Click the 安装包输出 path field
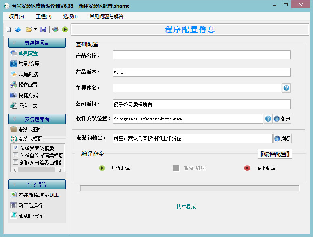Viewport: 313px width, 237px height. [x=193, y=138]
